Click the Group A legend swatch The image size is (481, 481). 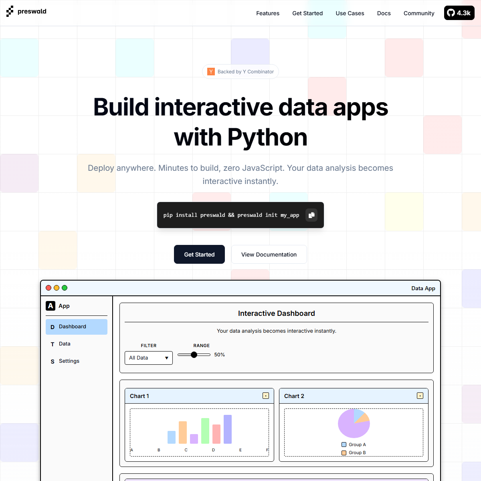[344, 445]
